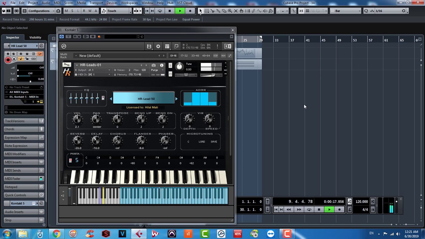The width and height of the screenshot is (425, 239).
Task: Mute the HR-Leads-01 instrument
Action: point(170,74)
